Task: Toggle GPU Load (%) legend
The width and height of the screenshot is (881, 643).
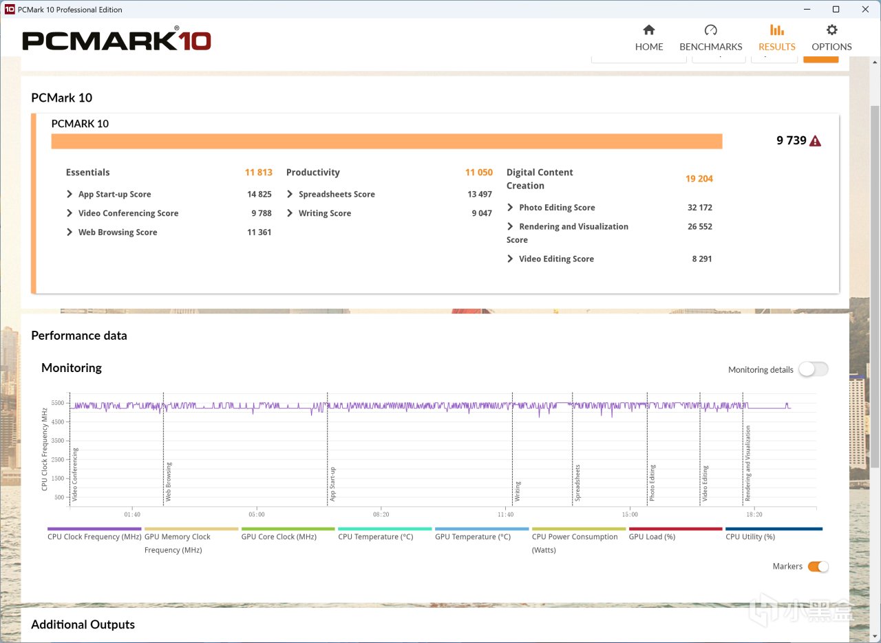Action: (x=676, y=534)
